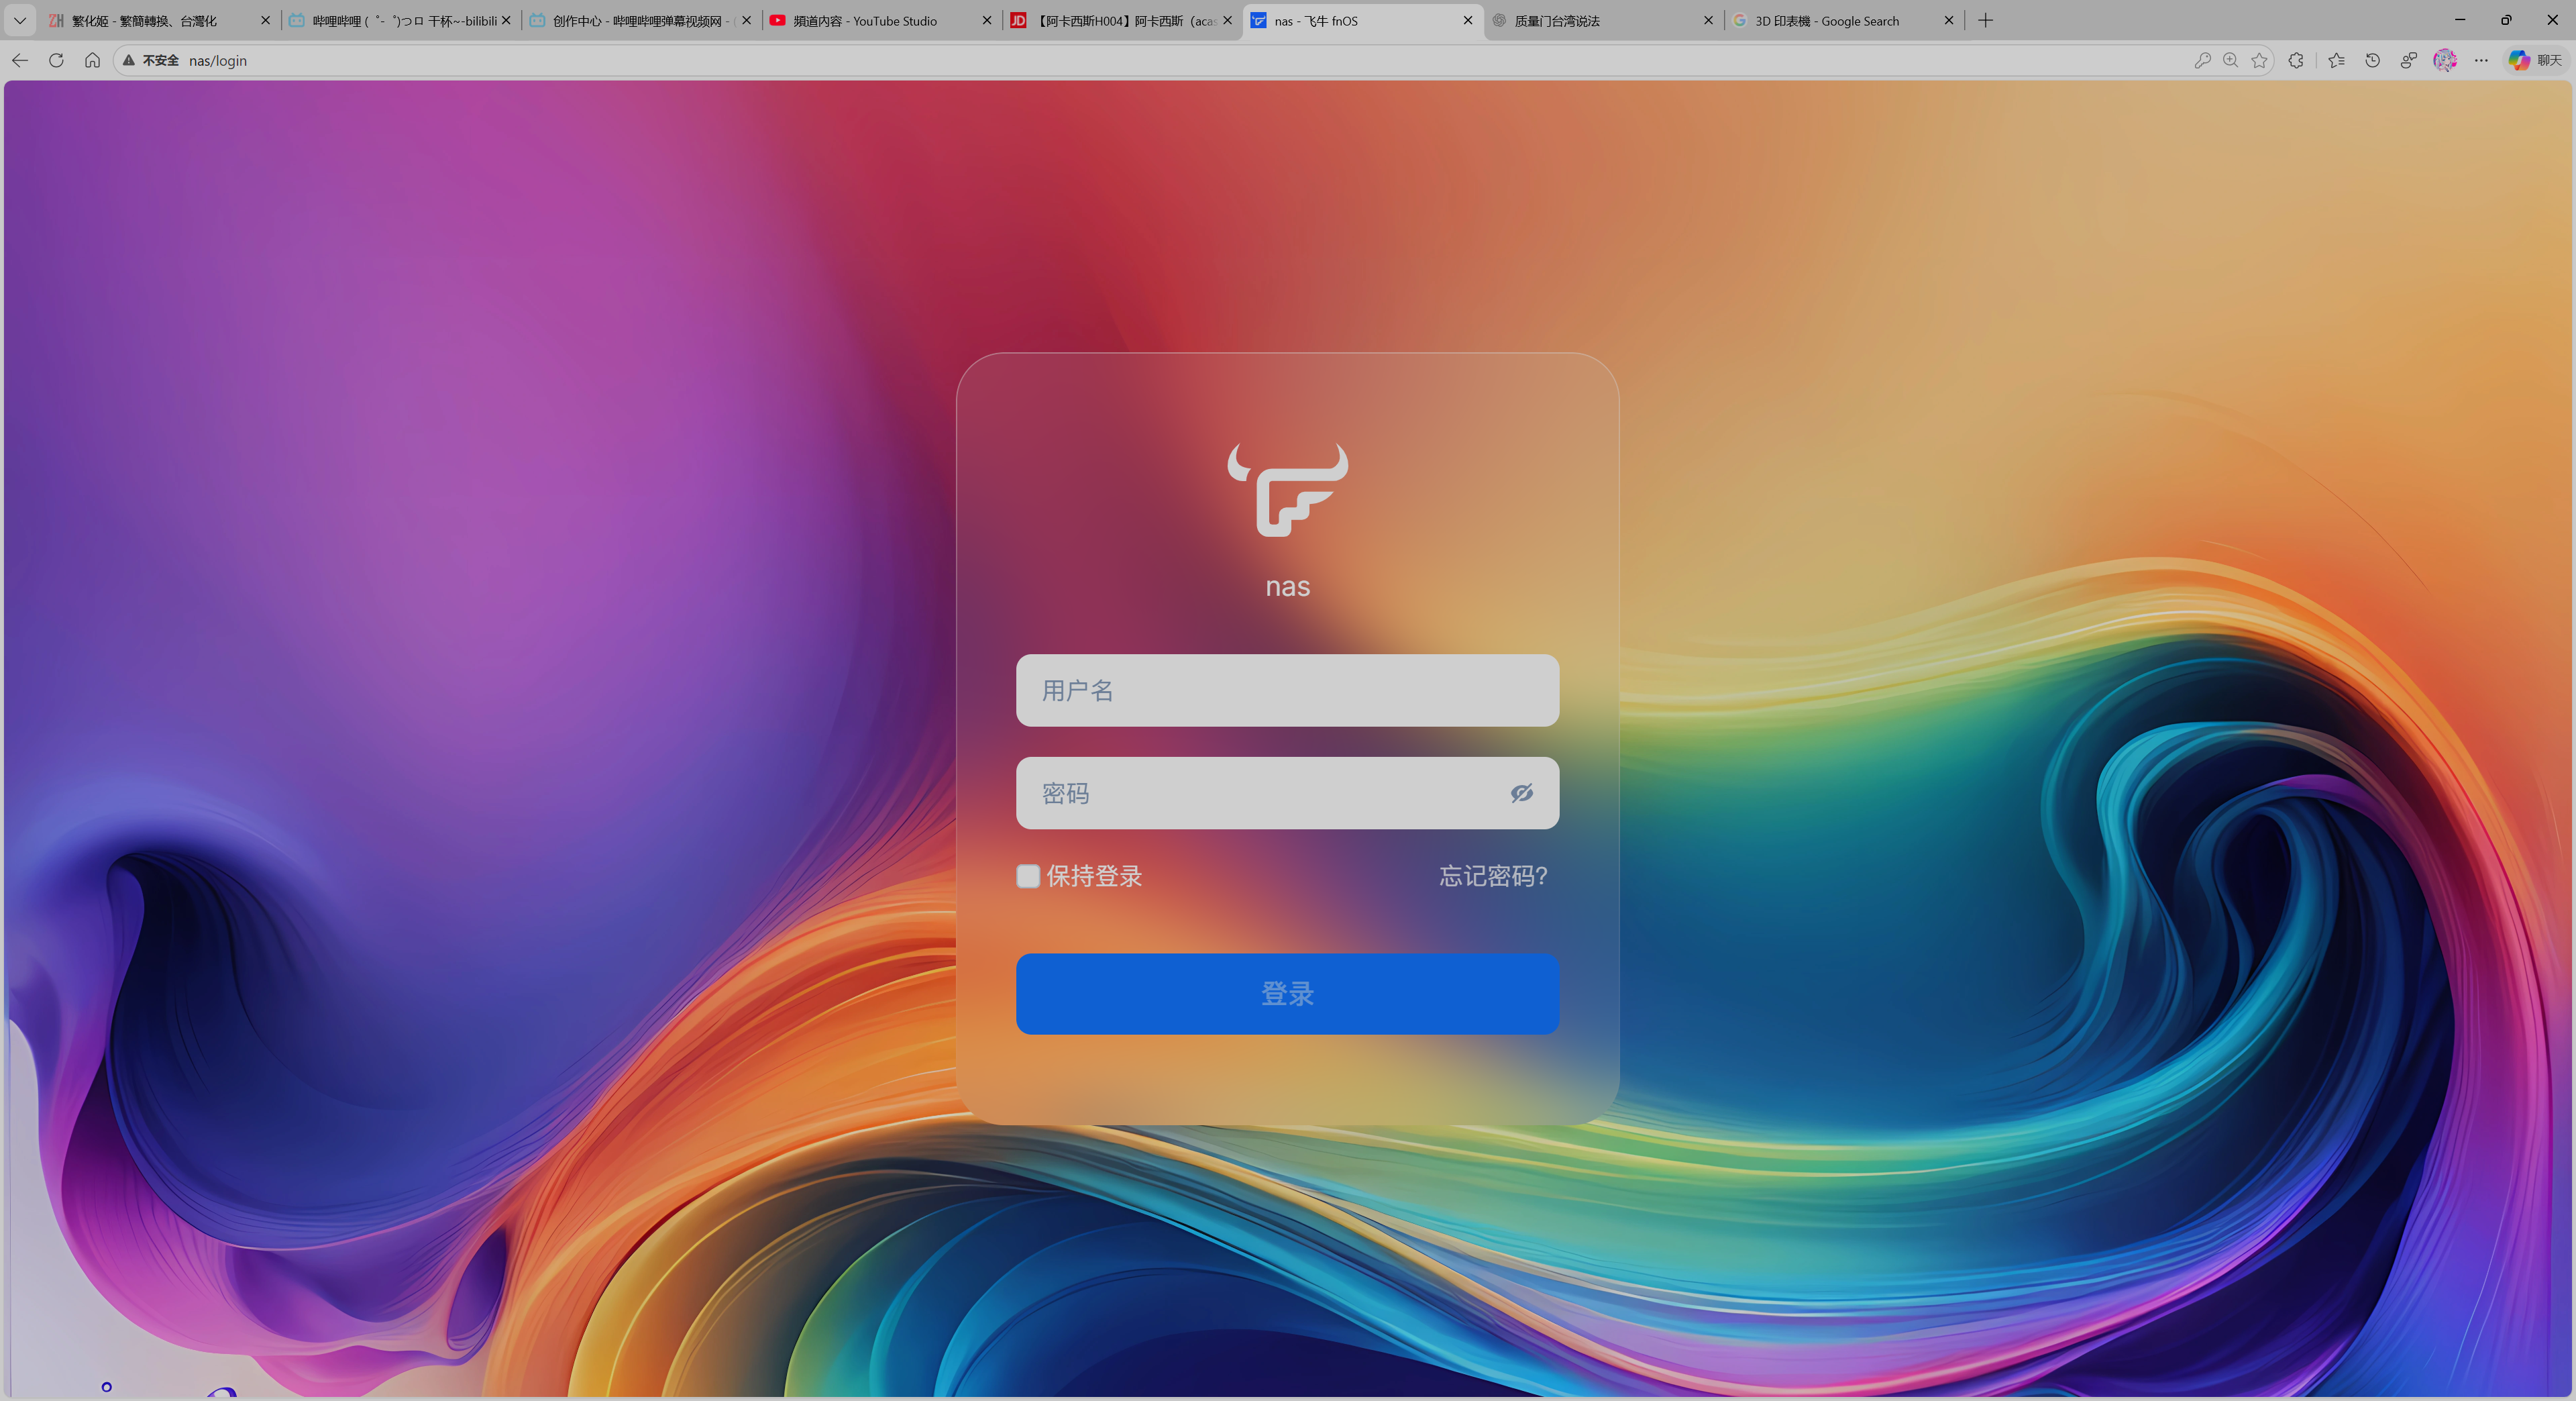Viewport: 2576px width, 1401px height.
Task: Click the fnOS bull logo
Action: [1288, 490]
